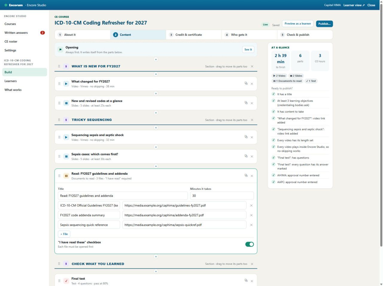Click the "Publish..." button

[324, 24]
